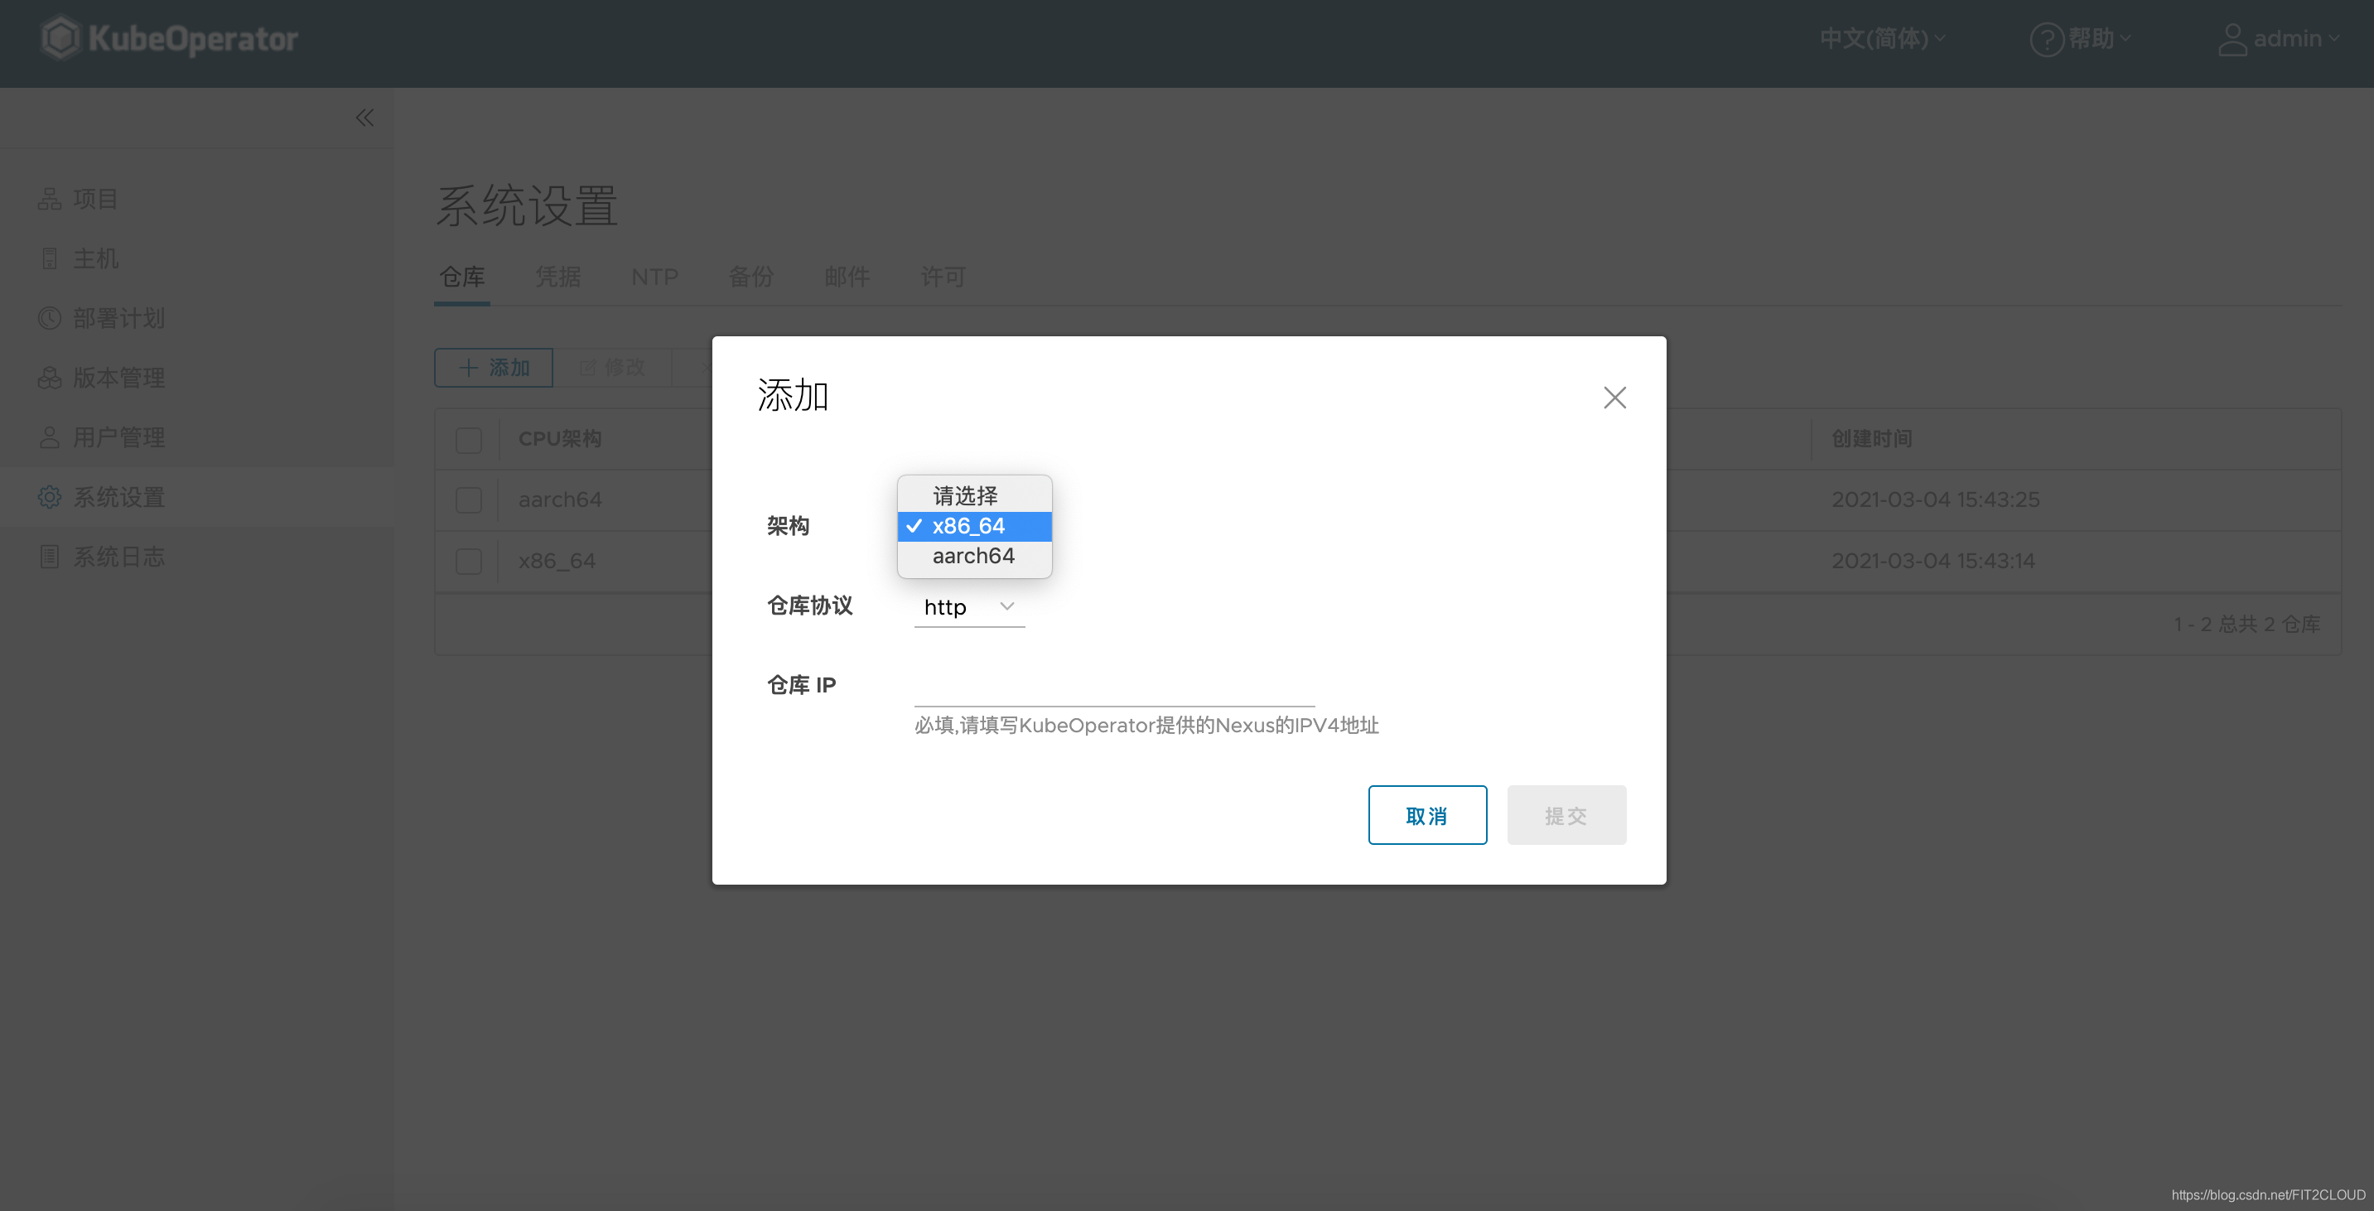Open the 主机 section in sidebar
The width and height of the screenshot is (2374, 1211).
pyautogui.click(x=96, y=257)
